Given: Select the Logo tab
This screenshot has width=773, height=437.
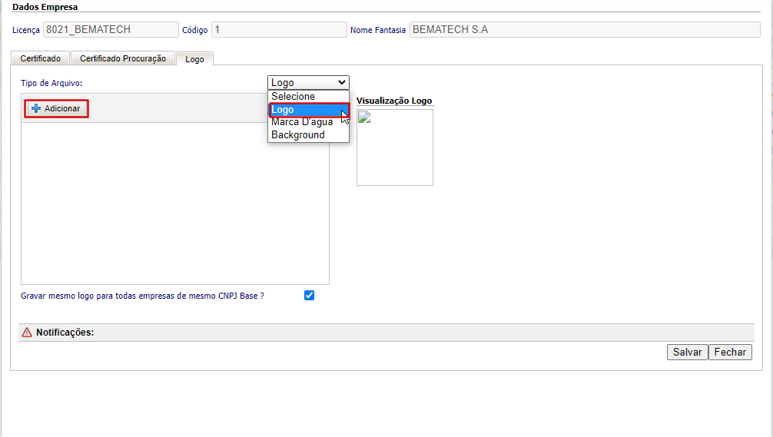Looking at the screenshot, I should [194, 58].
